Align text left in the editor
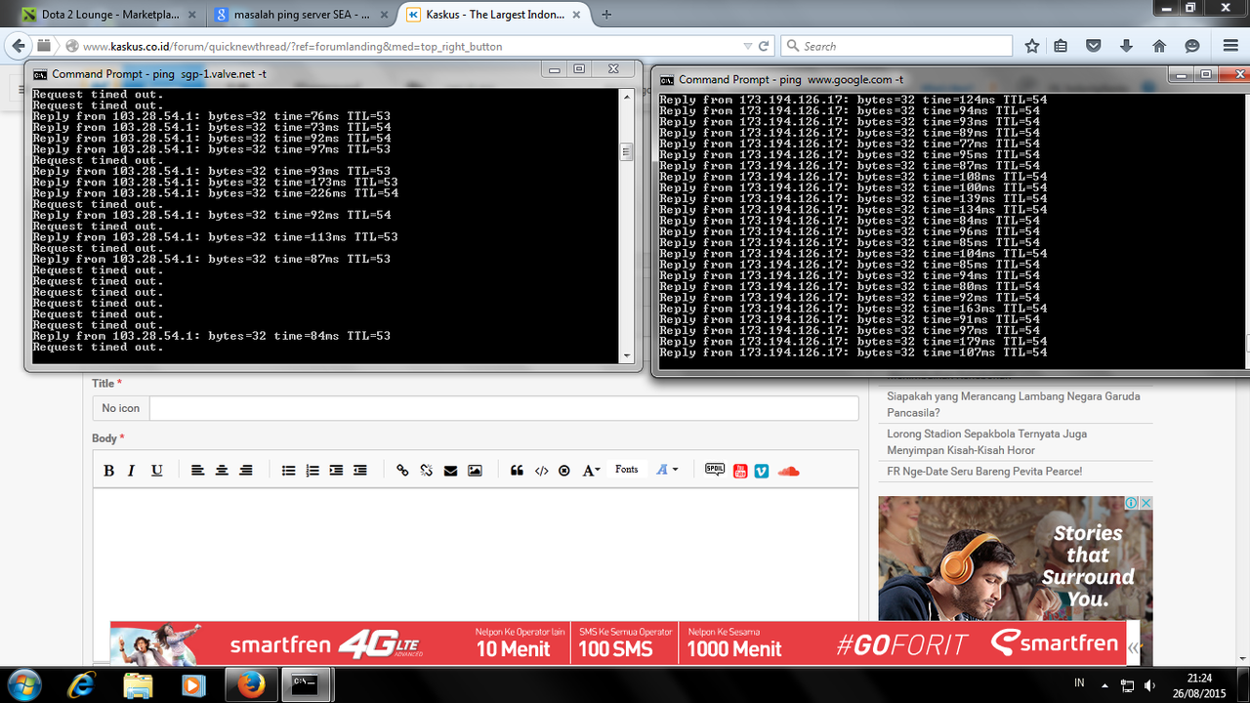1250x703 pixels. [x=197, y=471]
